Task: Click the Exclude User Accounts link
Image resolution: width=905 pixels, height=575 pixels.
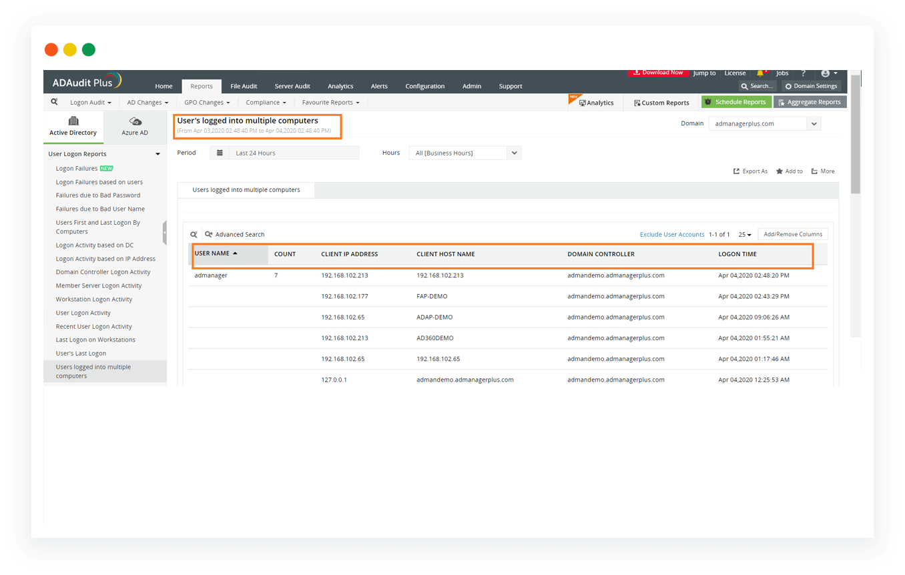Action: click(672, 235)
